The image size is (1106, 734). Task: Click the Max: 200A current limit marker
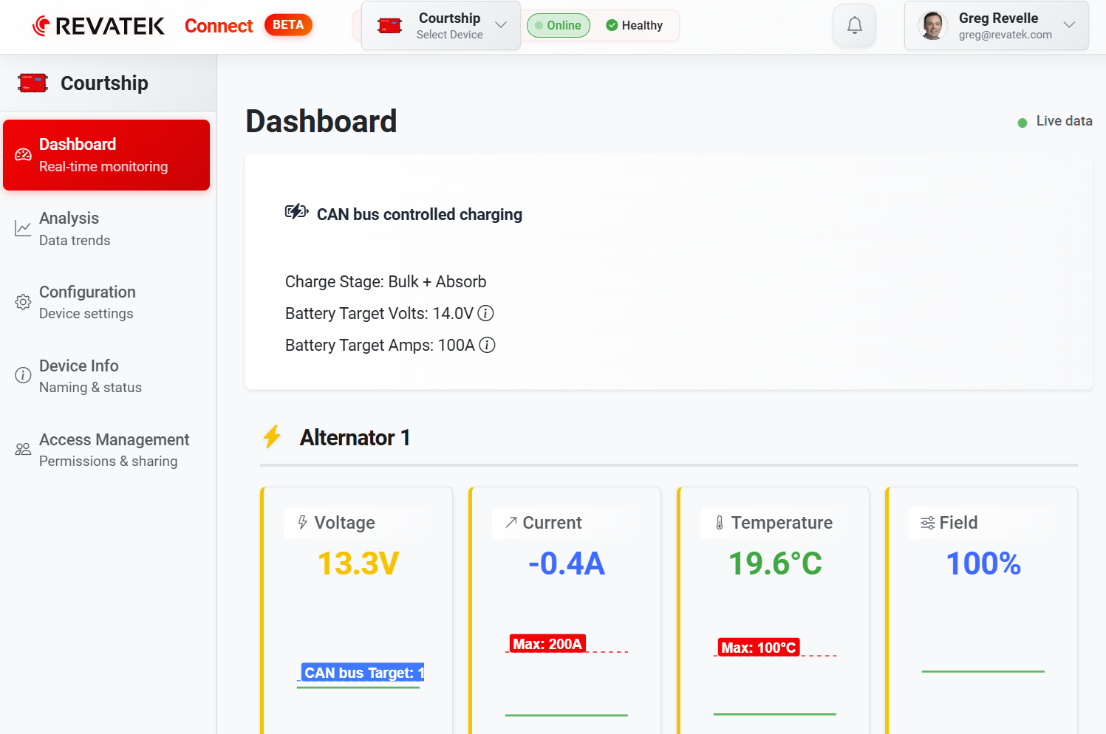pos(547,644)
